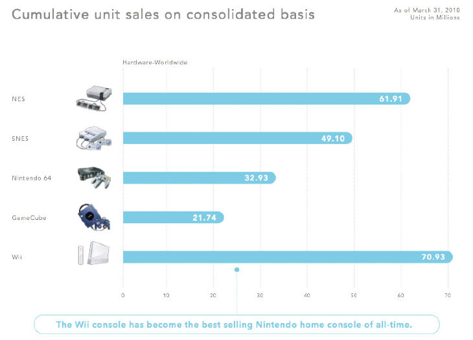Click the axis label 70
Screen dimensions: 473x340
(447, 295)
